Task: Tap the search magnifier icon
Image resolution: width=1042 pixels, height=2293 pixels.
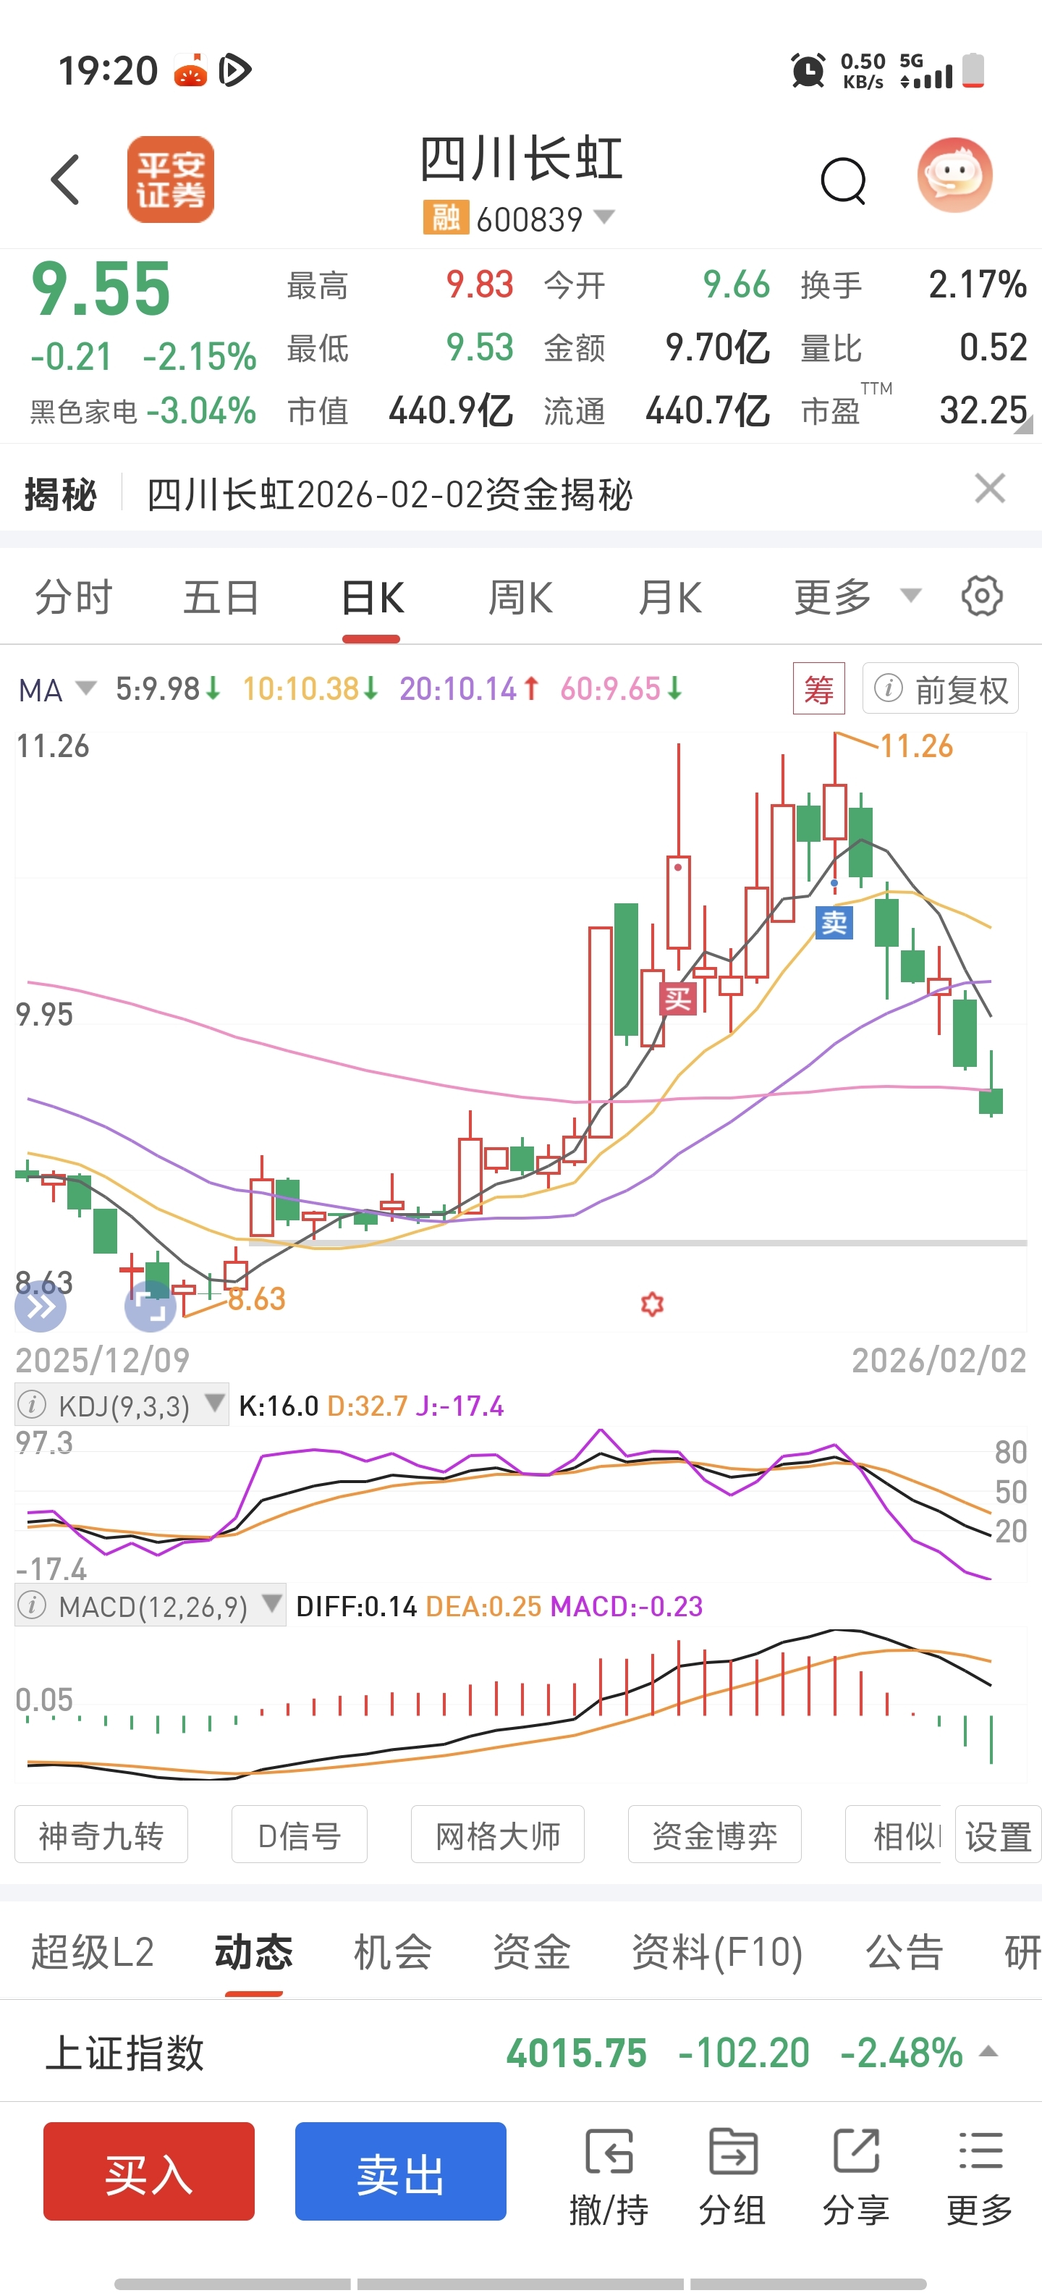Action: 843,181
